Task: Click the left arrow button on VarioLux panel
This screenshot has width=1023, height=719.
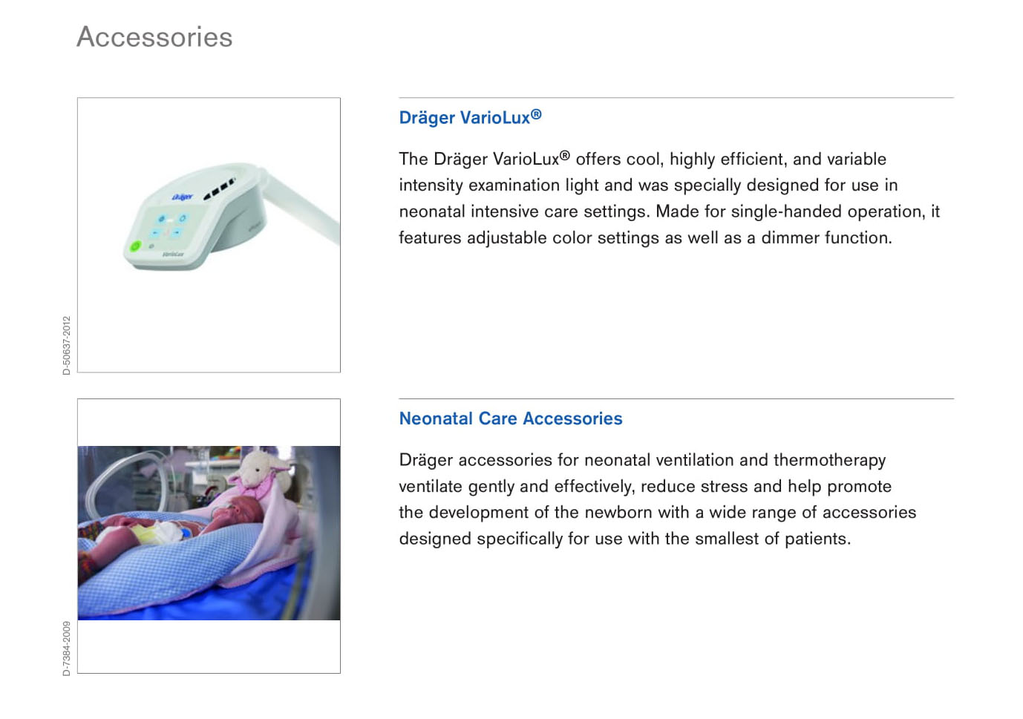Action: coord(155,232)
